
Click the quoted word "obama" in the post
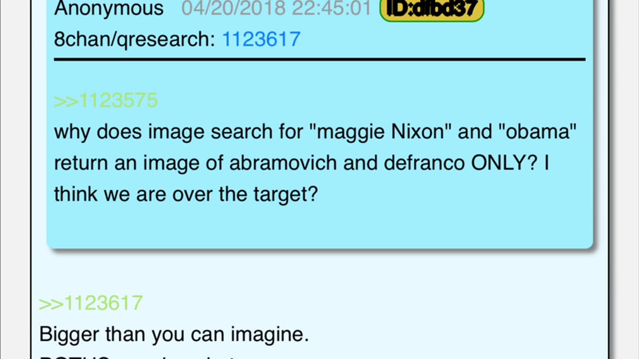coord(532,132)
